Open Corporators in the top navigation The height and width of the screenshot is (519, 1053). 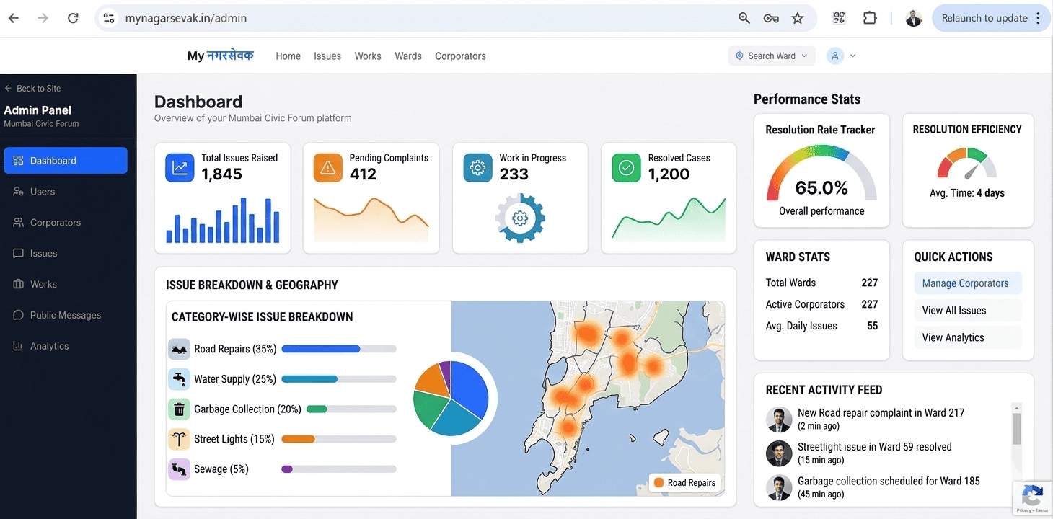pos(460,56)
